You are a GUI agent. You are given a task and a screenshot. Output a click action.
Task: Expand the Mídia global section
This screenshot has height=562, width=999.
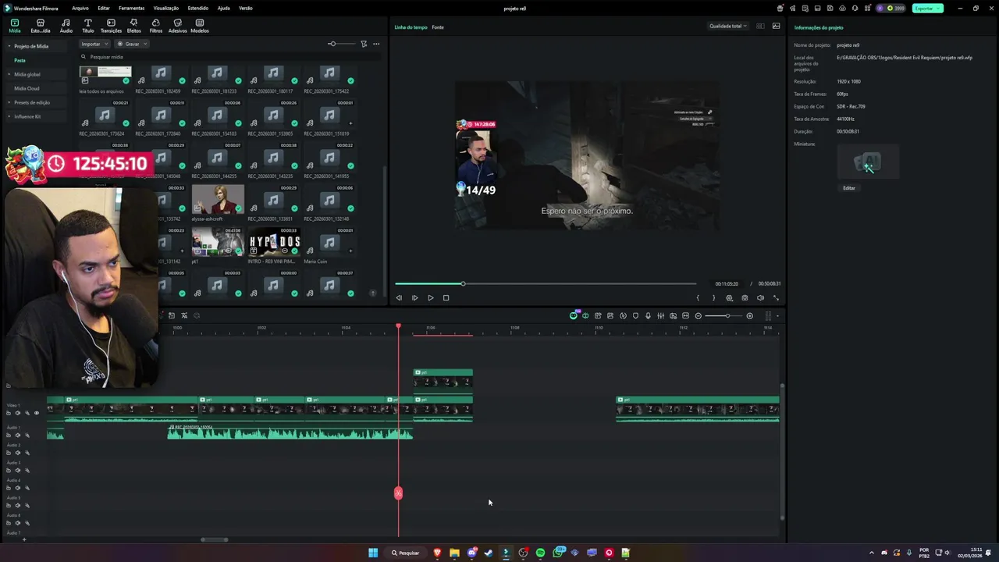click(x=9, y=74)
